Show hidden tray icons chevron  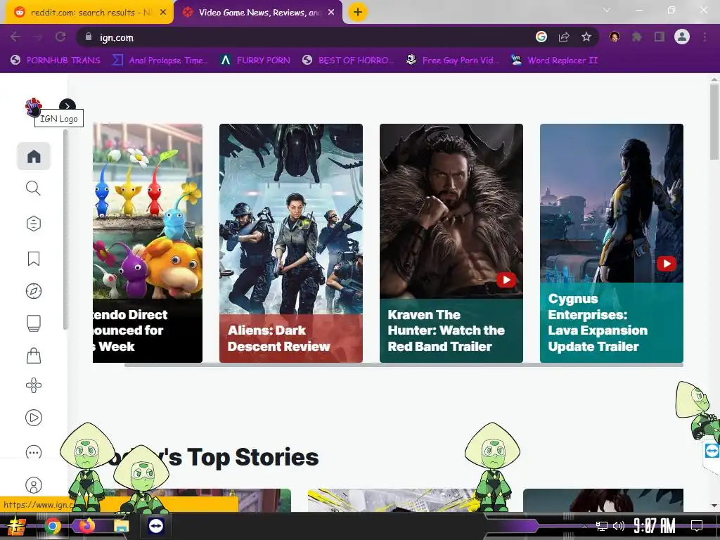pos(584,526)
